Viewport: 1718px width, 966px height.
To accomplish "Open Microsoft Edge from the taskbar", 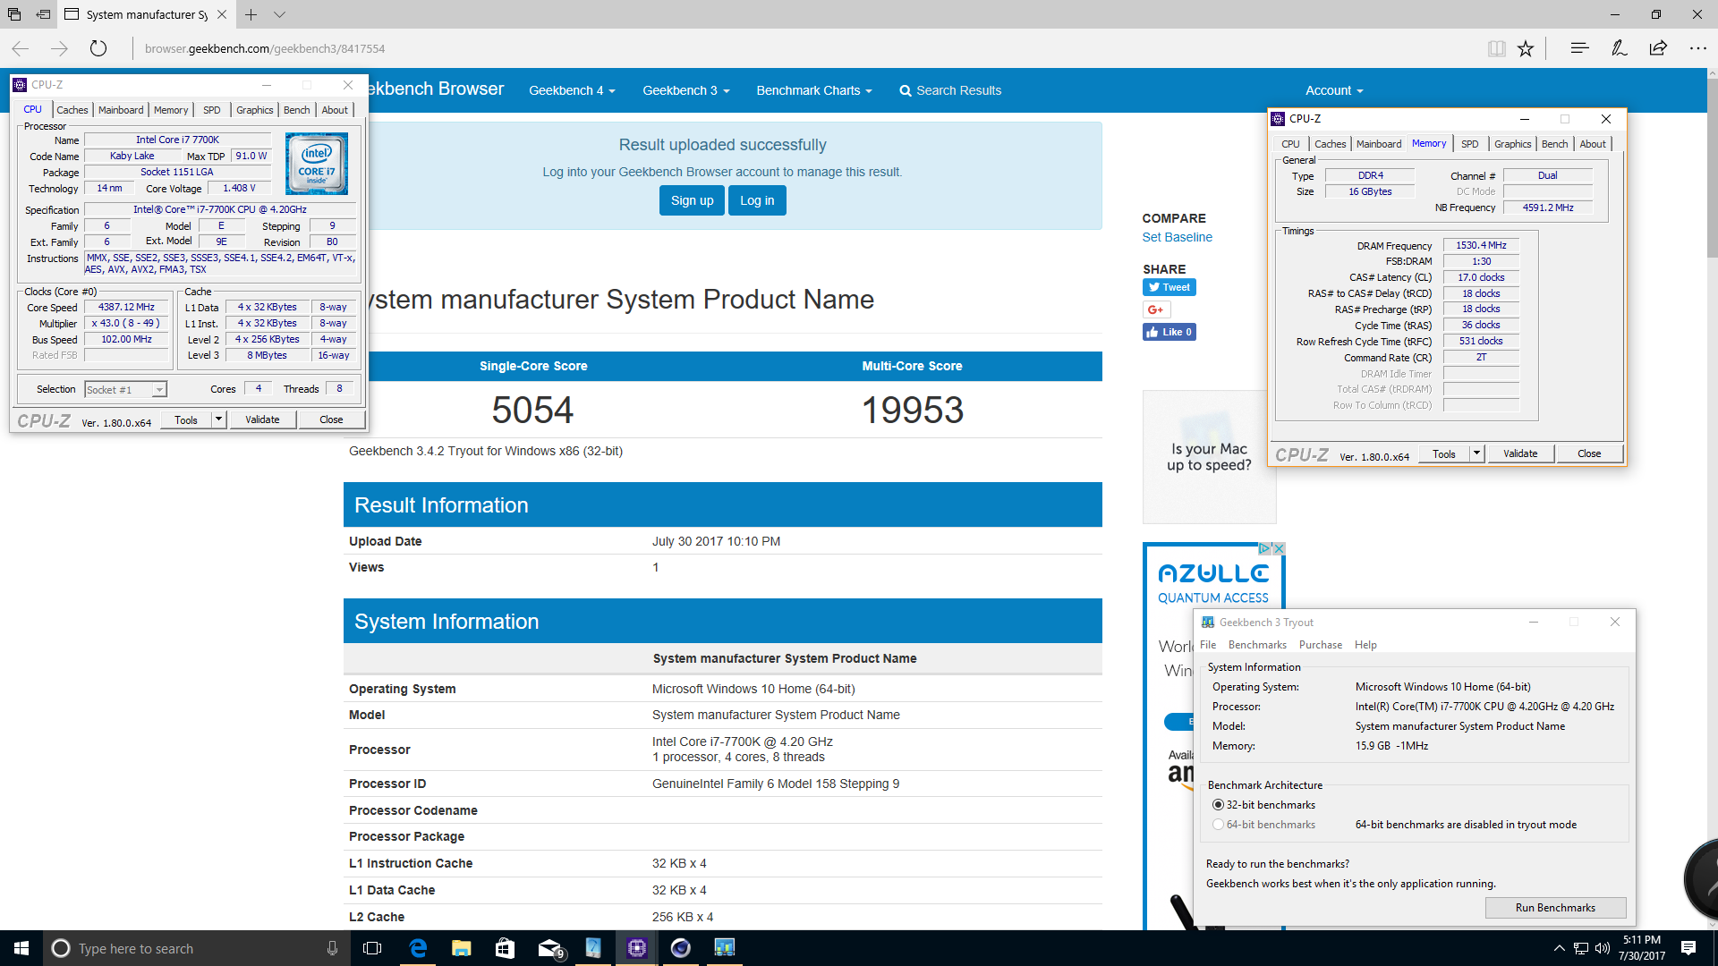I will coord(418,948).
